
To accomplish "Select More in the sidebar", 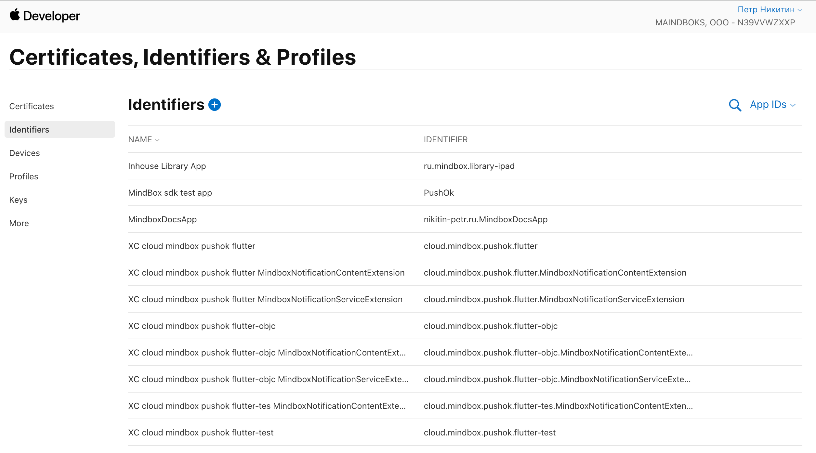I will 19,223.
